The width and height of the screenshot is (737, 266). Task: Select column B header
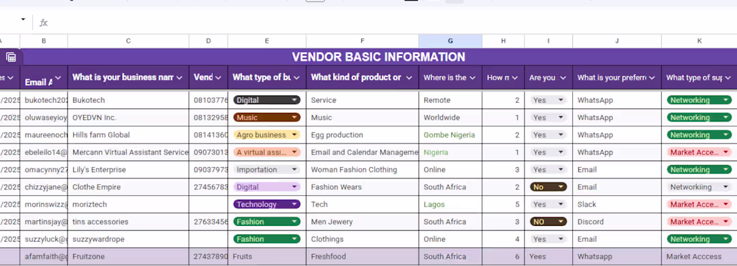click(44, 41)
